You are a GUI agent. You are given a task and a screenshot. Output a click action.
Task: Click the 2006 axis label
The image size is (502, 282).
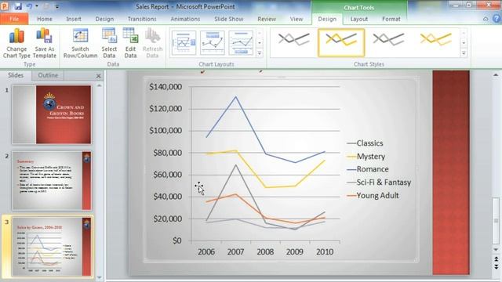point(206,251)
